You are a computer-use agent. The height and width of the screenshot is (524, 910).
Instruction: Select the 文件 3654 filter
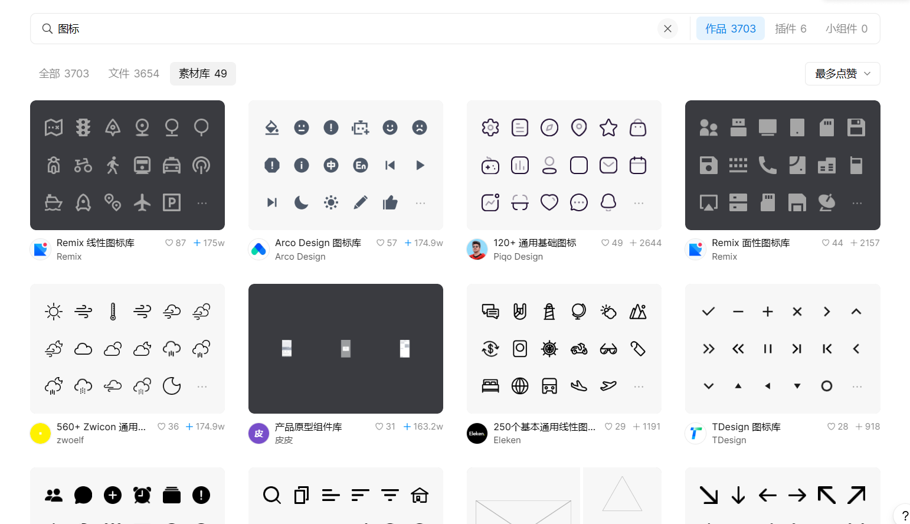pos(134,74)
